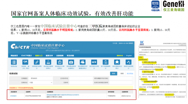Click the GeneYII 仅三麦角硫因 logo

coord(174,6)
